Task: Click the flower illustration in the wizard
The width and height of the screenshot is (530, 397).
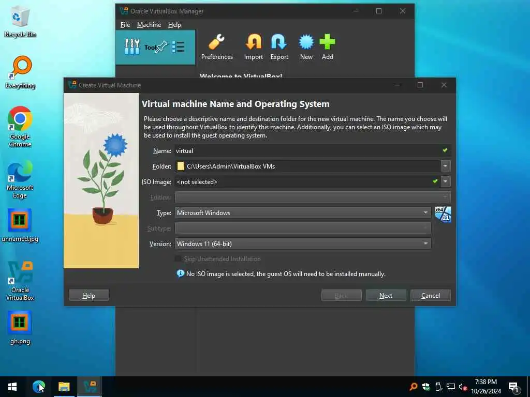Action: (101, 180)
